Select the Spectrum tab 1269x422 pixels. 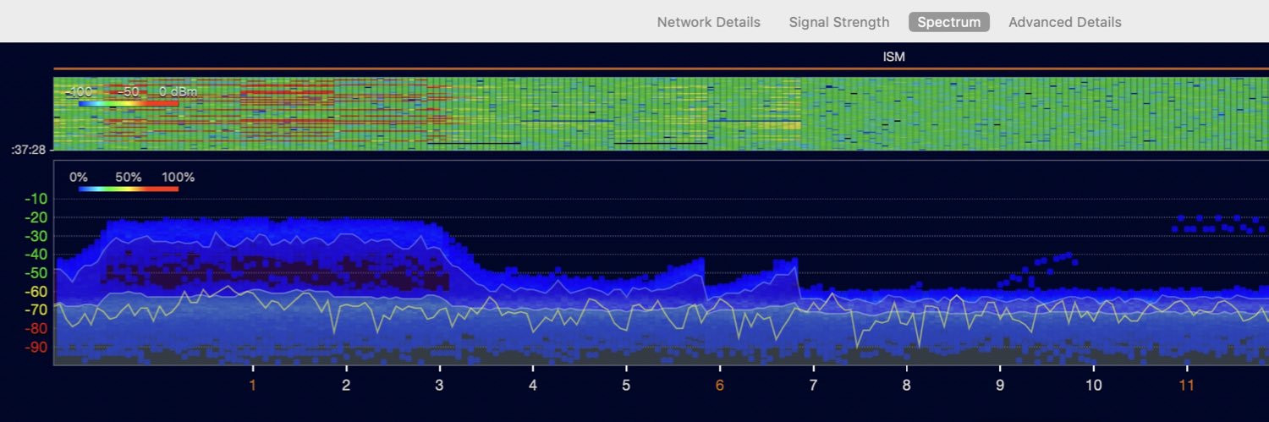tap(949, 22)
